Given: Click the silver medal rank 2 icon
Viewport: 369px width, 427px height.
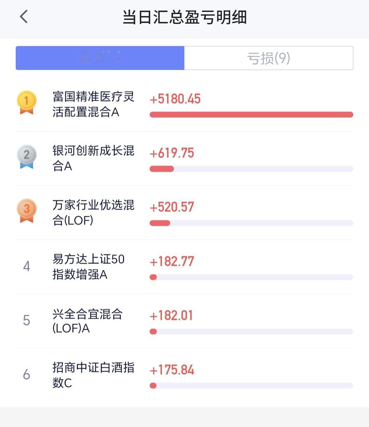Looking at the screenshot, I should (x=27, y=157).
